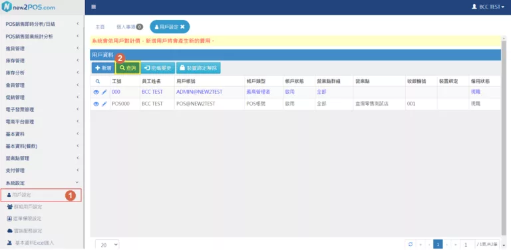
Task: Click ADMIN@NEW2TEST account cell
Action: [199, 92]
